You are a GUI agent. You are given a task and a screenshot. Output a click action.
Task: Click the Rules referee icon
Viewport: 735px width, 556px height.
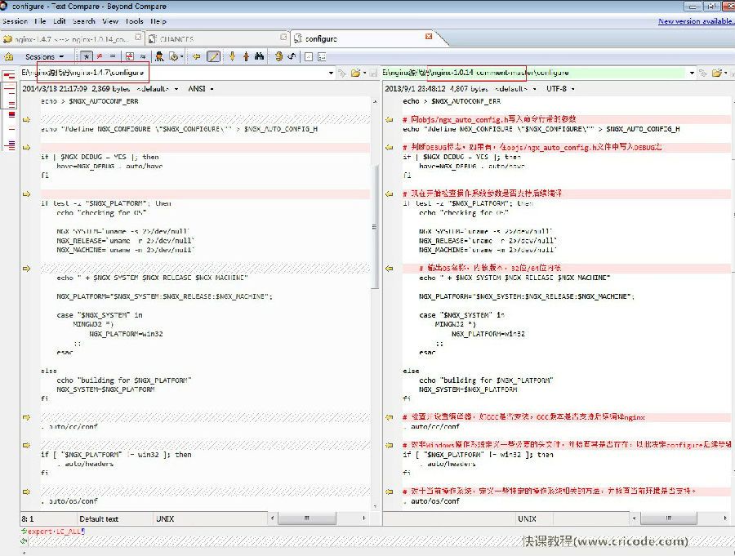click(x=160, y=56)
